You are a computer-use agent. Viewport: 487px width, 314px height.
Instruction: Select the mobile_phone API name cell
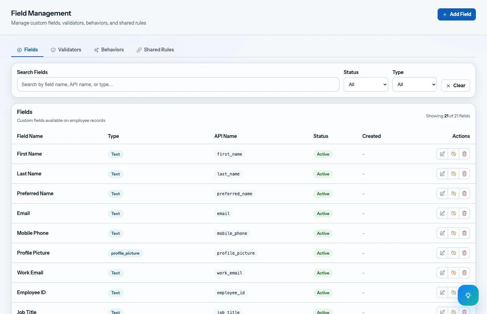point(232,233)
